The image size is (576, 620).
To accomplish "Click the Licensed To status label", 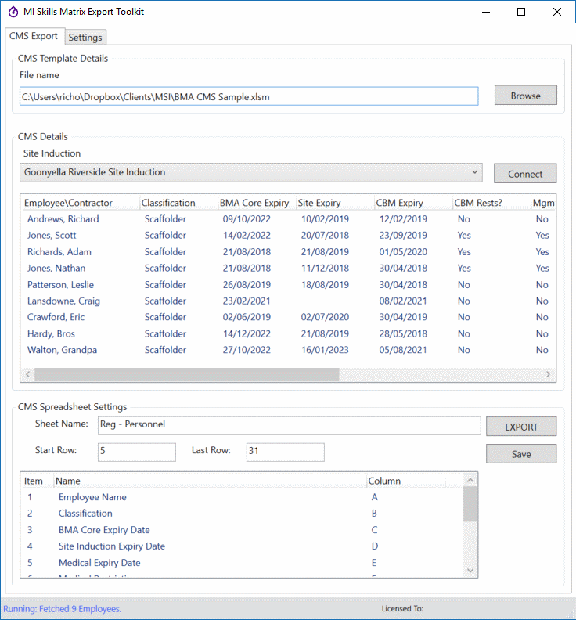I will 402,609.
